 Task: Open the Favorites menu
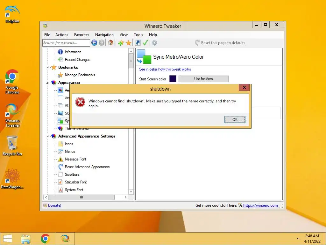pyautogui.click(x=81, y=34)
